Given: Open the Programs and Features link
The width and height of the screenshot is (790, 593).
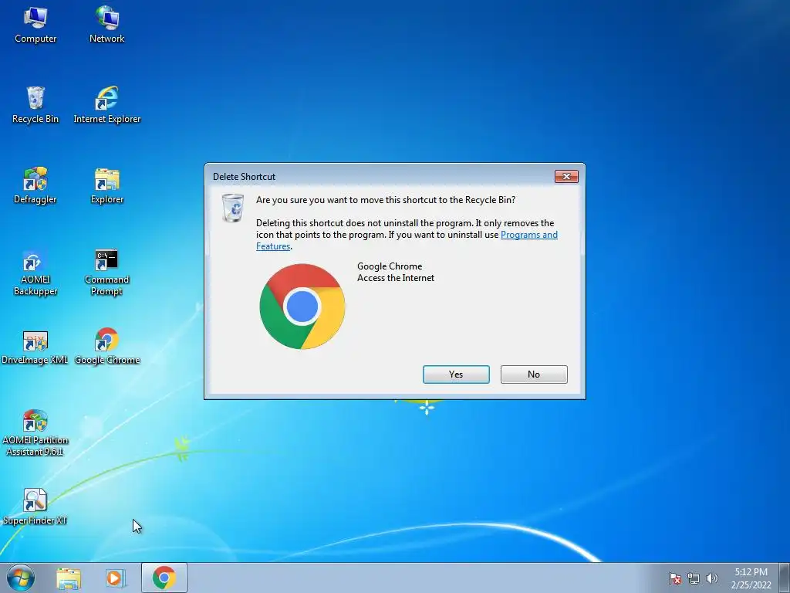Looking at the screenshot, I should coord(529,235).
